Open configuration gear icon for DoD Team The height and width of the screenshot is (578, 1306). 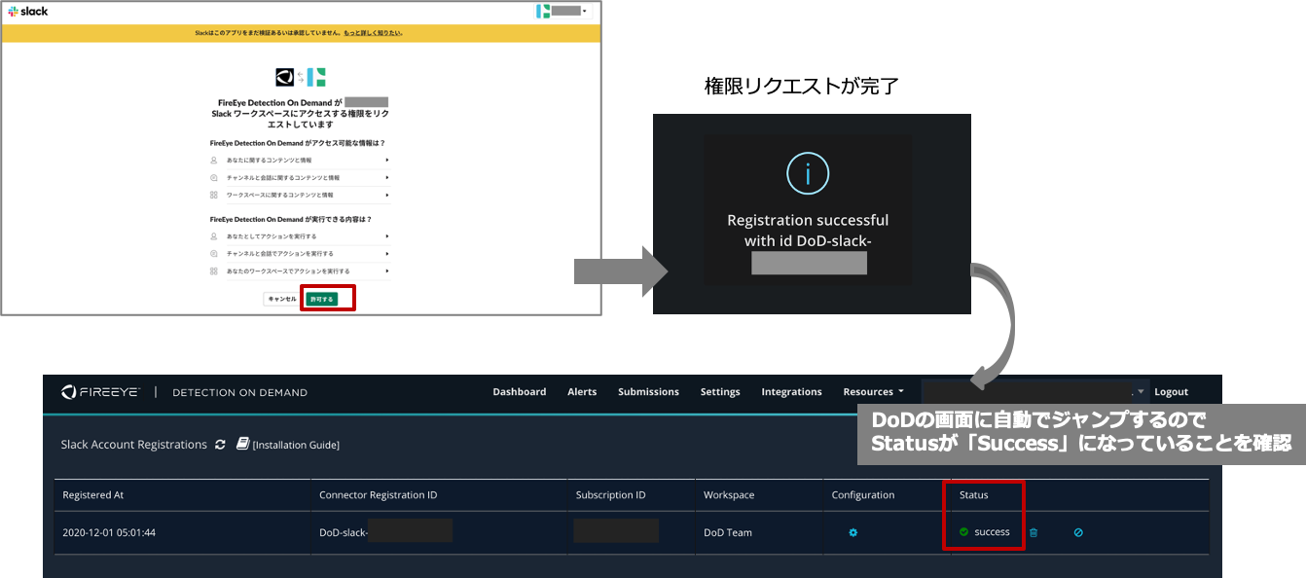pyautogui.click(x=853, y=532)
